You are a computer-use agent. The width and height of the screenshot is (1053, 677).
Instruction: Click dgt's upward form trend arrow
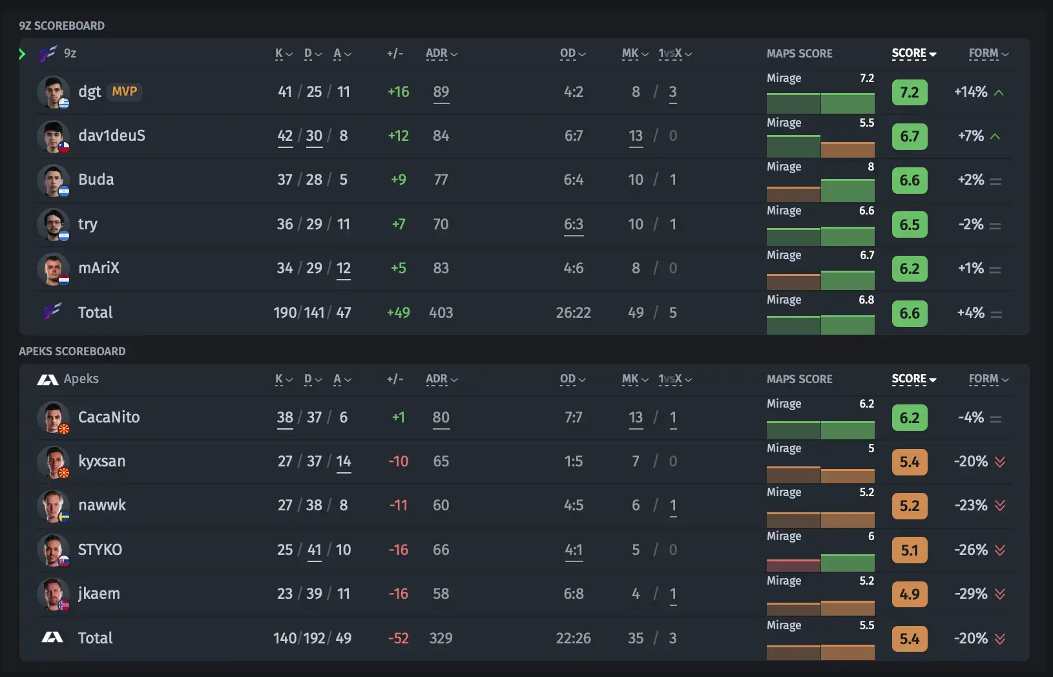999,92
